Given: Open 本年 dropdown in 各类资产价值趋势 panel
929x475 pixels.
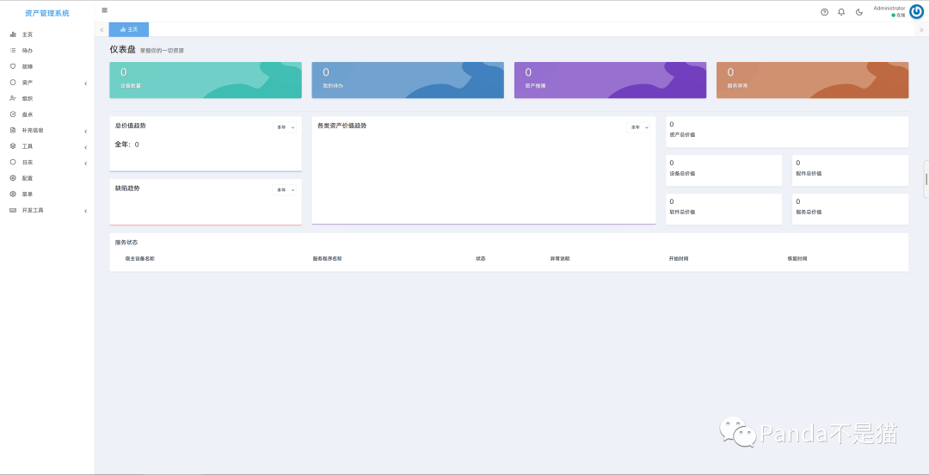Looking at the screenshot, I should pyautogui.click(x=638, y=127).
